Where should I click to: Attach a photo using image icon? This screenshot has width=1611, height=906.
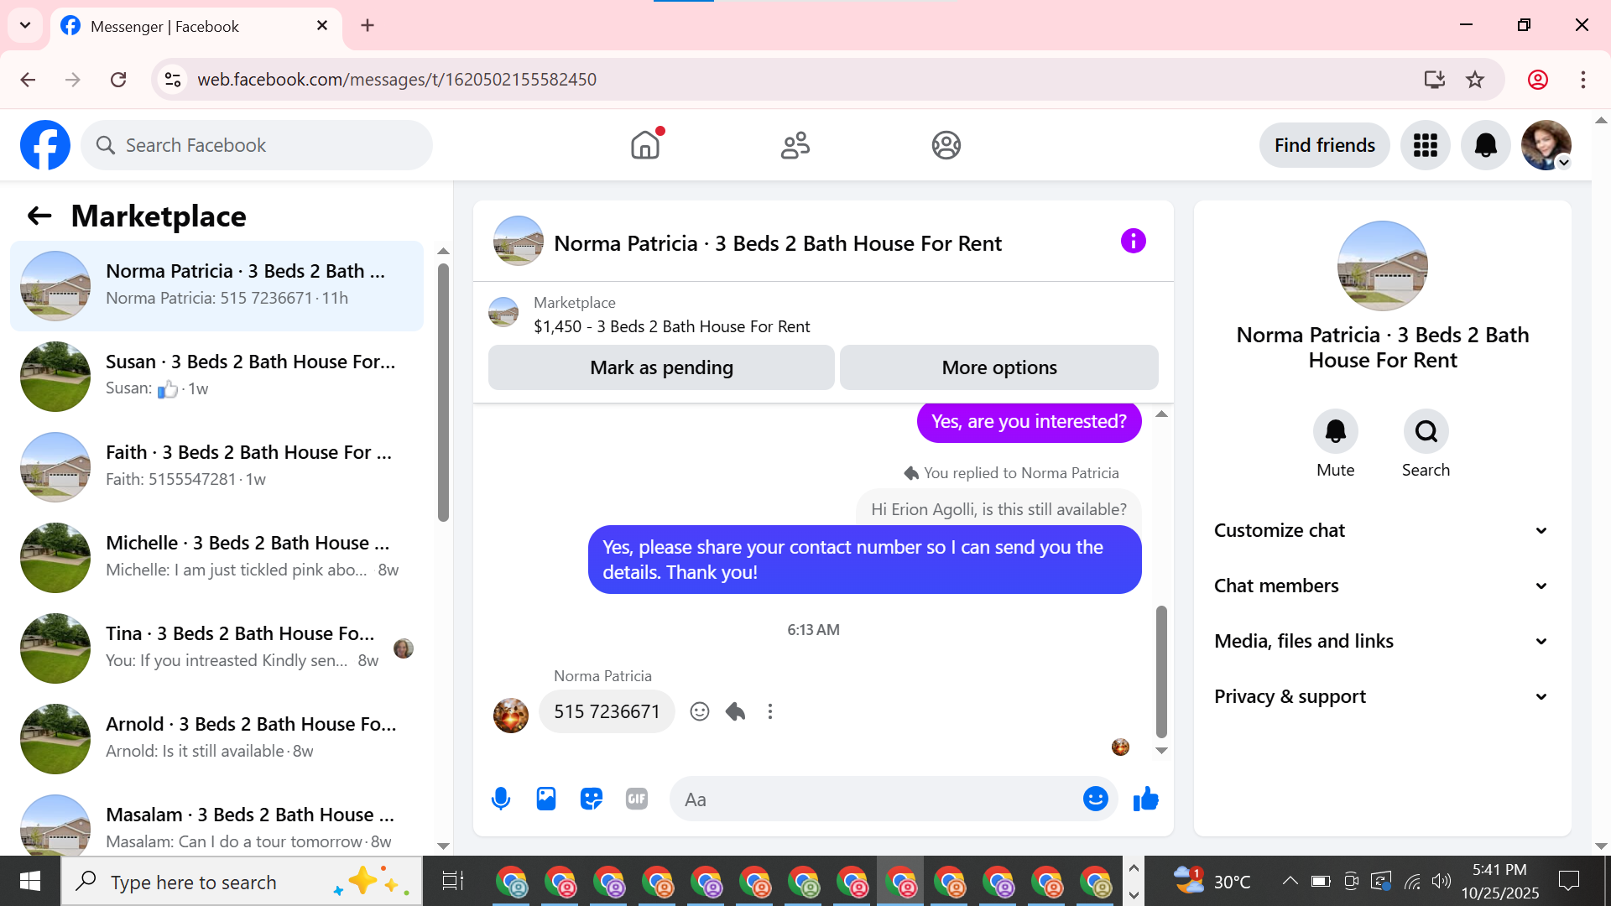(x=546, y=799)
